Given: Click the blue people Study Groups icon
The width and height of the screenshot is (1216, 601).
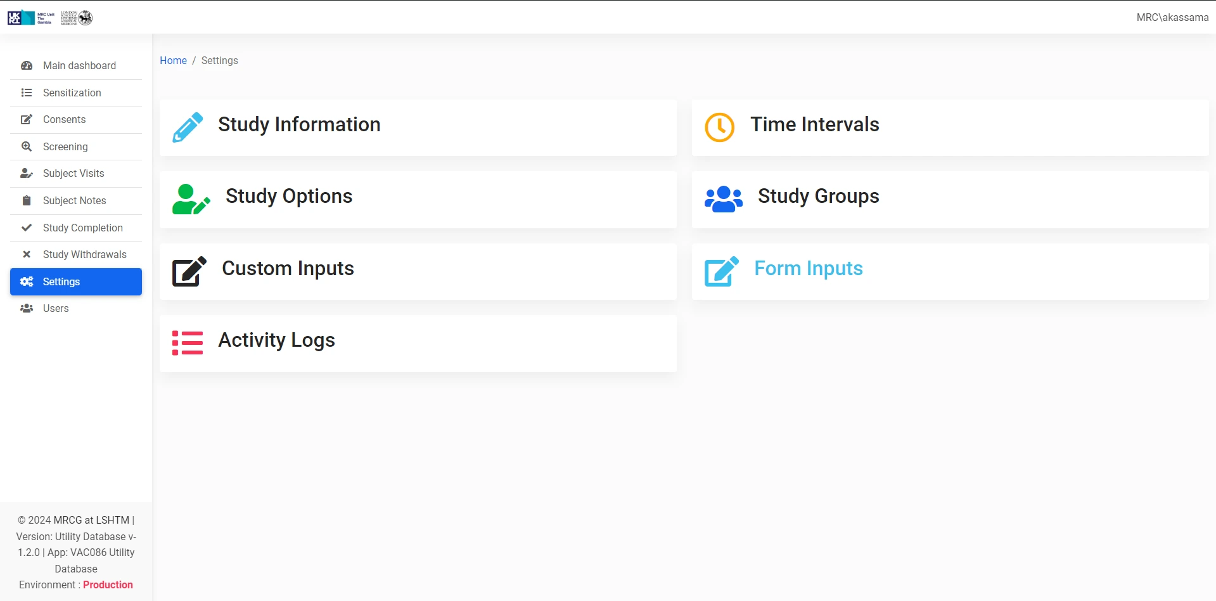Looking at the screenshot, I should (x=723, y=199).
